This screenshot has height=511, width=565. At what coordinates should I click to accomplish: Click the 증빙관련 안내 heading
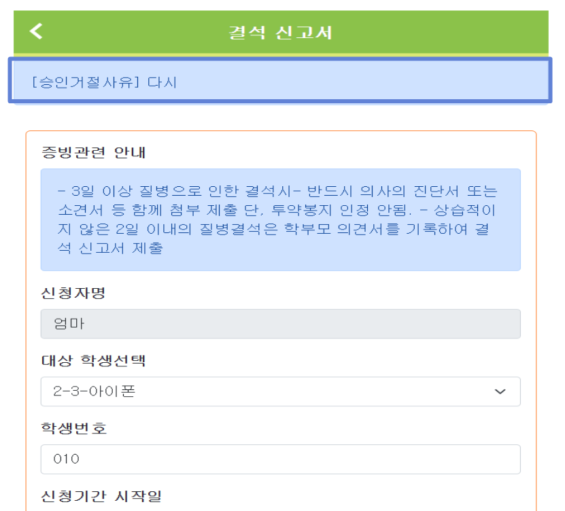93,152
